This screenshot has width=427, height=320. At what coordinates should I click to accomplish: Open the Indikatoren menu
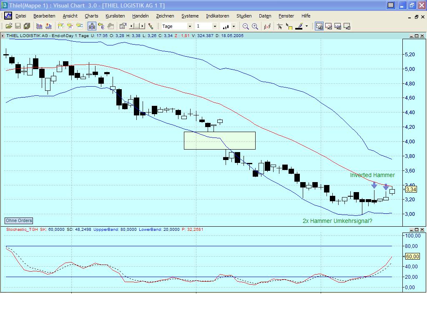[217, 16]
